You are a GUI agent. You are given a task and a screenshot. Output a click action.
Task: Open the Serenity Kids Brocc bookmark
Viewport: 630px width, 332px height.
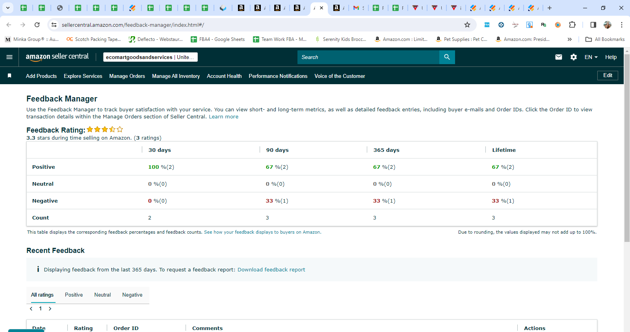(341, 39)
